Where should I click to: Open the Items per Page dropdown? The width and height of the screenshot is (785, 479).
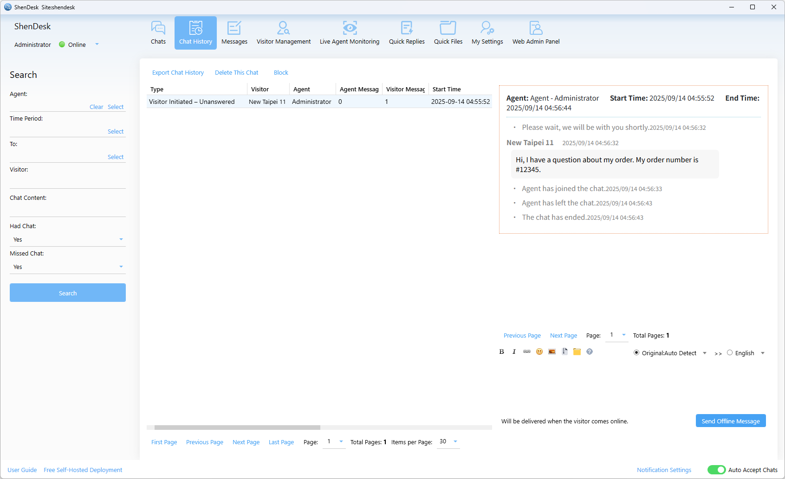[448, 441]
